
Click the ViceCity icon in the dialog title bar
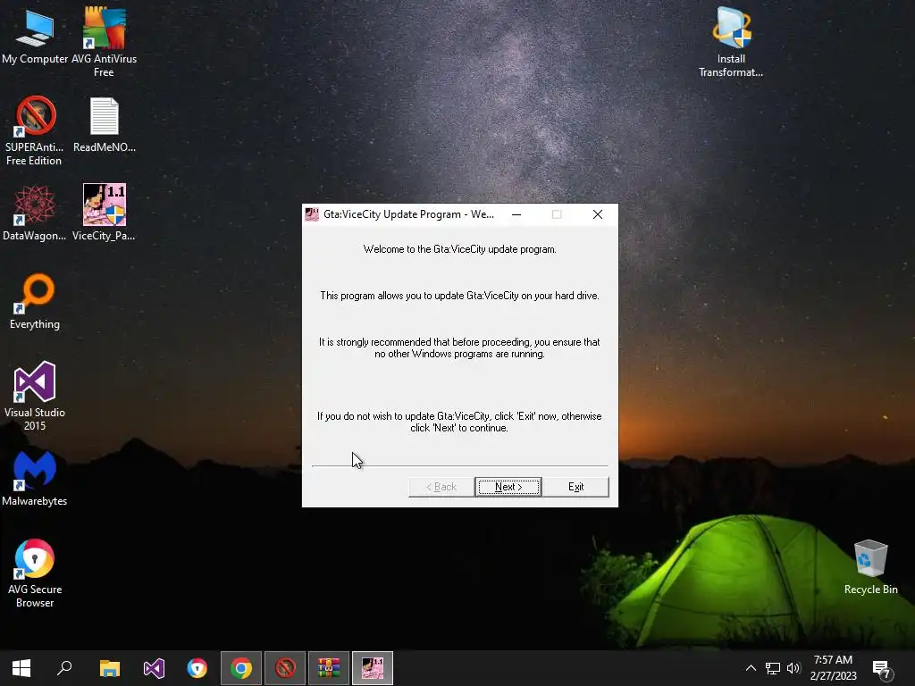click(x=312, y=214)
